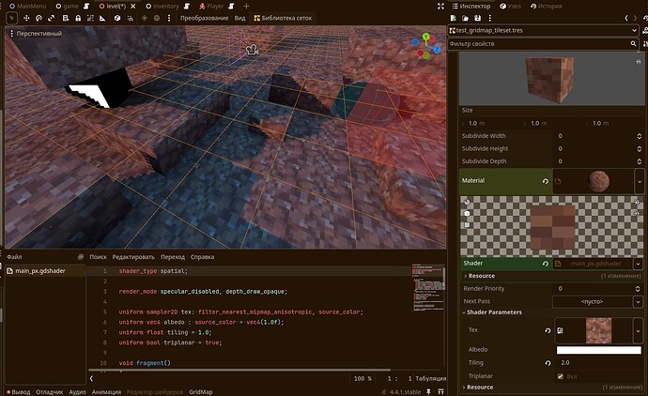Image resolution: width=648 pixels, height=396 pixels.
Task: Activate the Move tool in the 3D toolbar
Action: click(26, 18)
